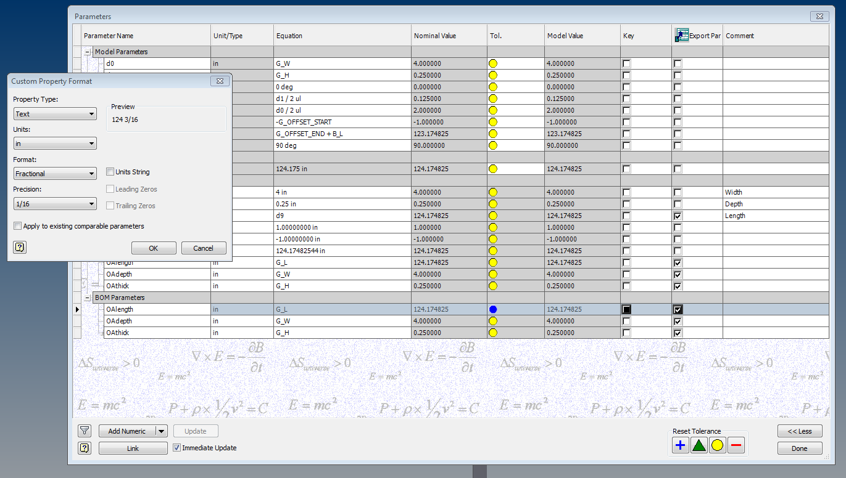Click tolerance circle in the 0 deg row
This screenshot has height=478, width=846.
[492, 87]
